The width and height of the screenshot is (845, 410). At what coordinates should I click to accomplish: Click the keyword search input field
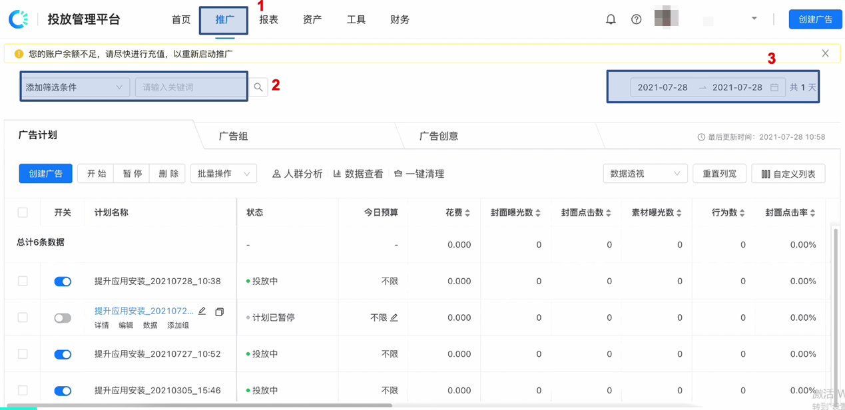pyautogui.click(x=190, y=87)
